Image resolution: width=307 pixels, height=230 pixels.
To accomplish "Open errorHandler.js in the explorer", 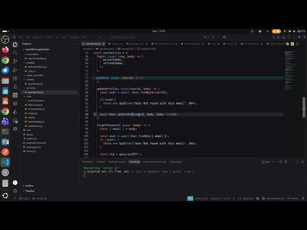I will click(36, 109).
